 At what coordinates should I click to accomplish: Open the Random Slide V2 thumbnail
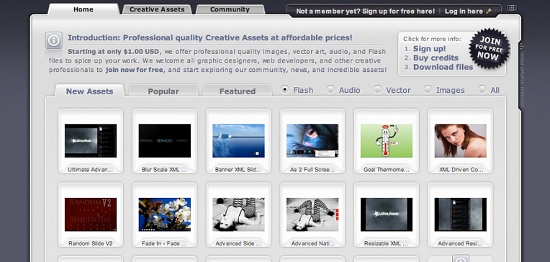[x=91, y=214]
